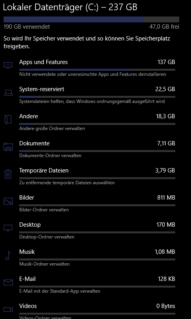
Task: Click the video camera icon for Videos
Action: (8, 310)
